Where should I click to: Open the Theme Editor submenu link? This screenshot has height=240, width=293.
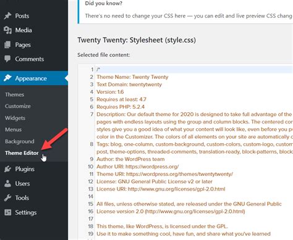click(x=22, y=153)
